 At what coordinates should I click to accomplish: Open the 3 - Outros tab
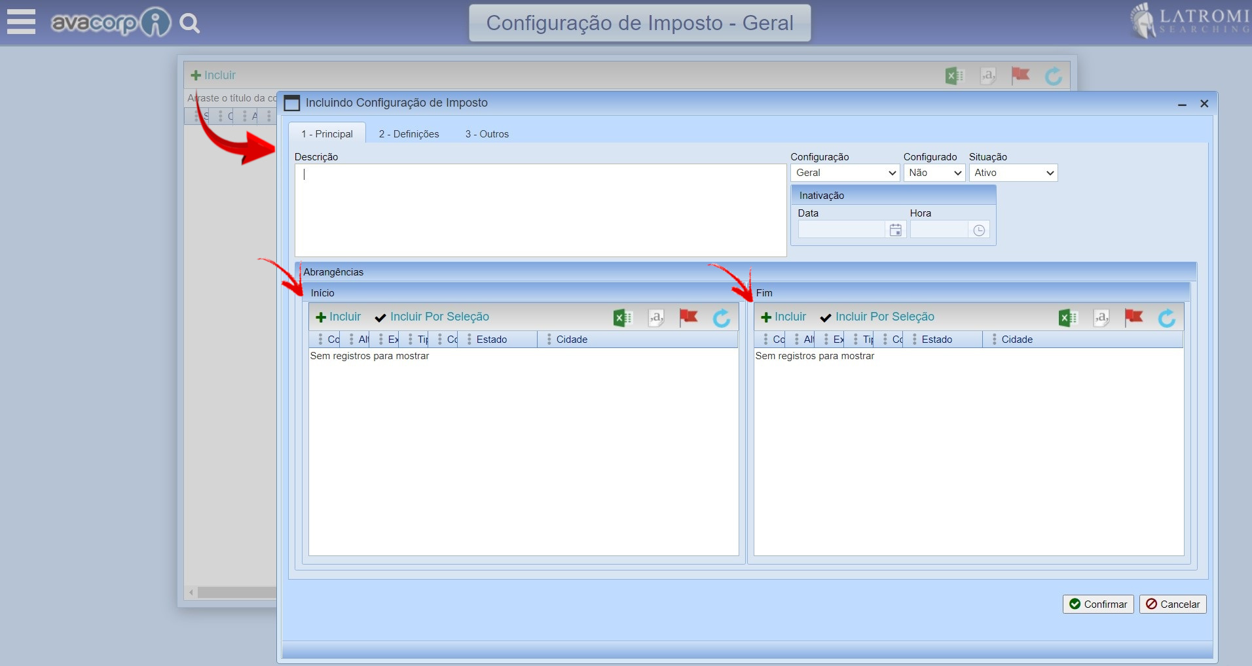point(487,134)
